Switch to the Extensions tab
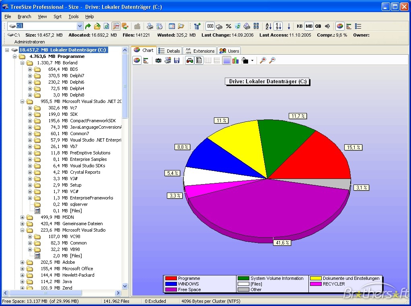The width and height of the screenshot is (411, 306). pos(200,51)
